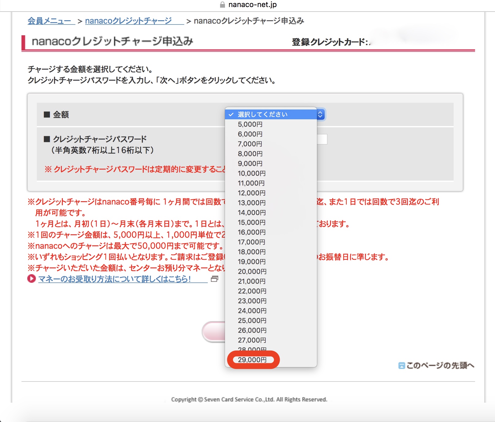Choose 9,000円 from the amount list

tap(271, 163)
